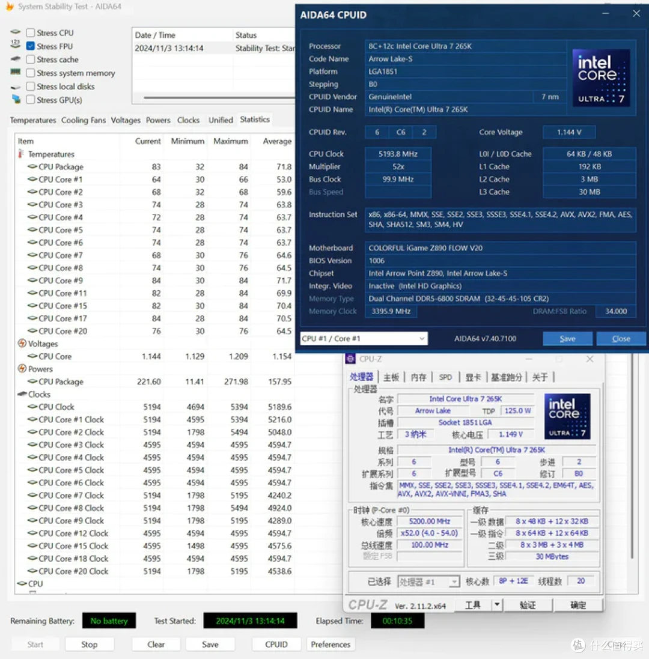The width and height of the screenshot is (649, 659).
Task: Click the AIDA64 flame icon in title bar
Action: tap(9, 6)
